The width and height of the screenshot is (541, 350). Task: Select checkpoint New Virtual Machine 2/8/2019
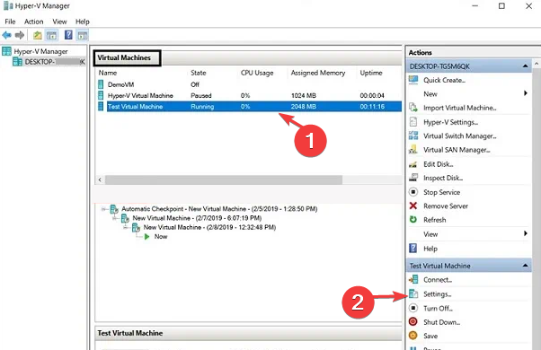pyautogui.click(x=209, y=227)
